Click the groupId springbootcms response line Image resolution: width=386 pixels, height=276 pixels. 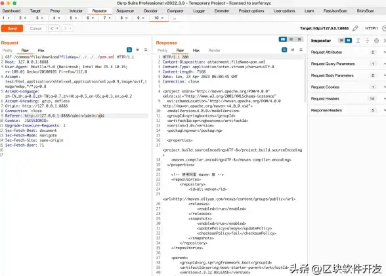coord(201,116)
